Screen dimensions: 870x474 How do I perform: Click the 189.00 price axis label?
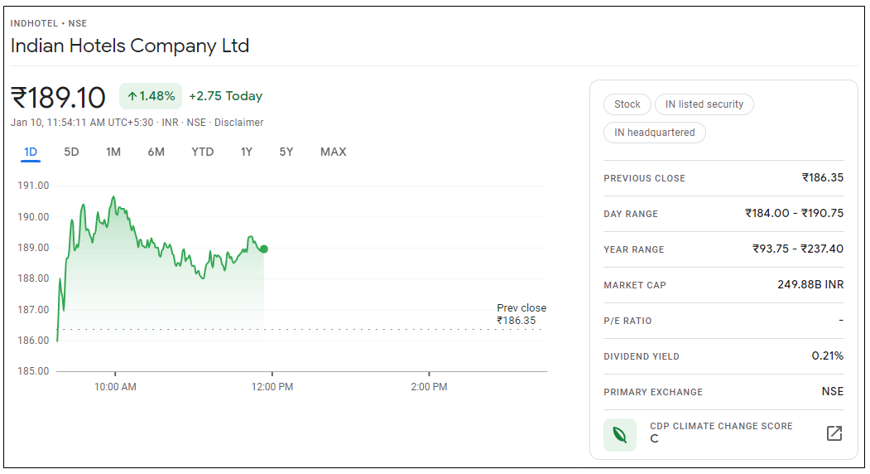click(33, 247)
